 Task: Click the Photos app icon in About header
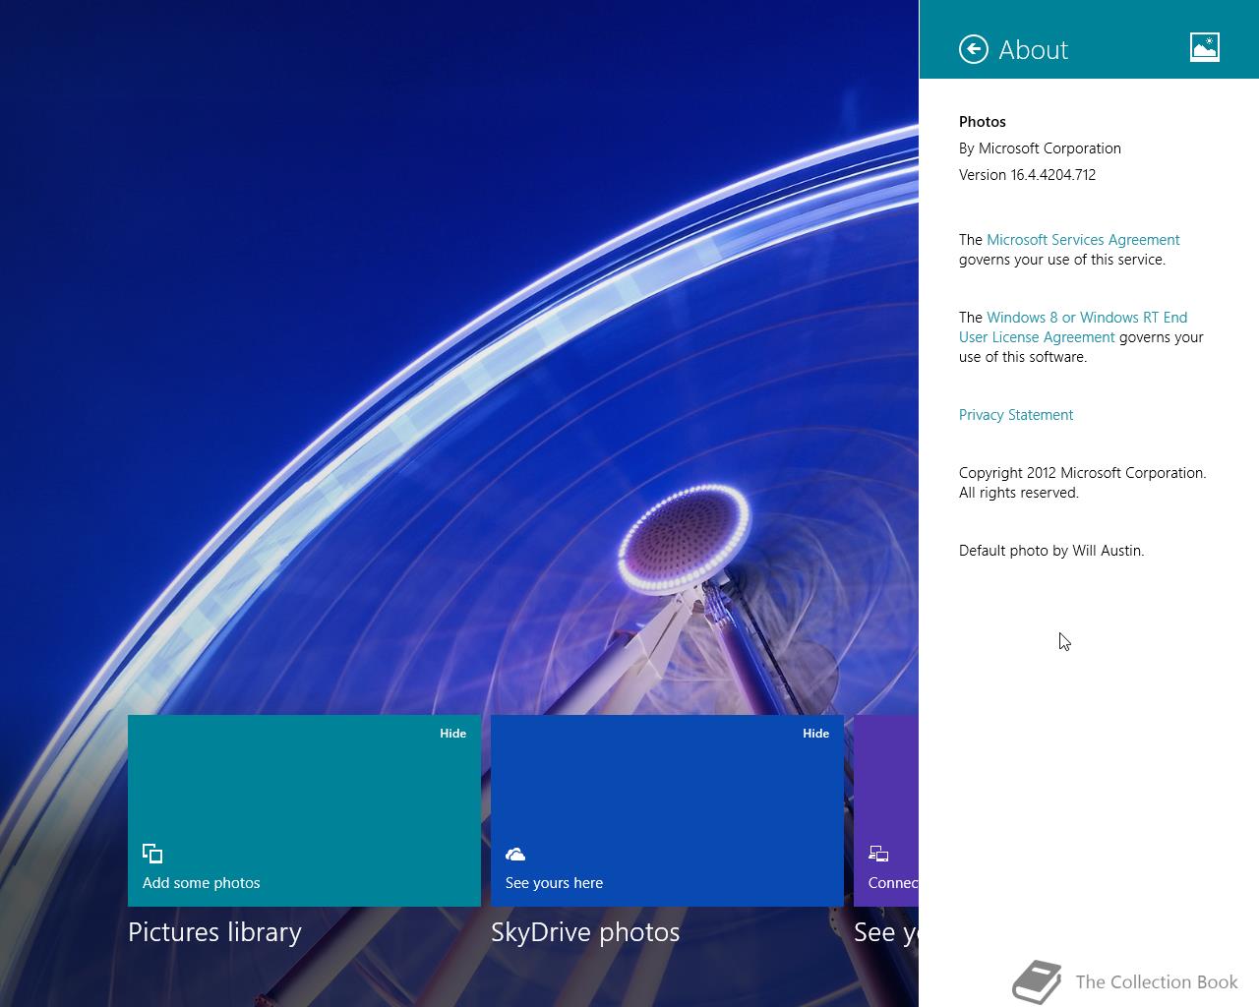tap(1204, 47)
